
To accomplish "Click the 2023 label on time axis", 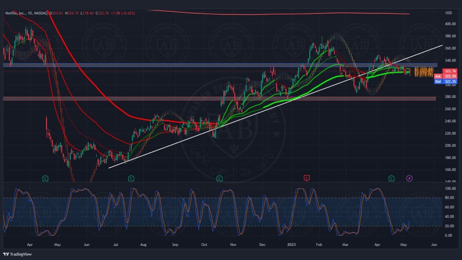I will tap(291, 245).
